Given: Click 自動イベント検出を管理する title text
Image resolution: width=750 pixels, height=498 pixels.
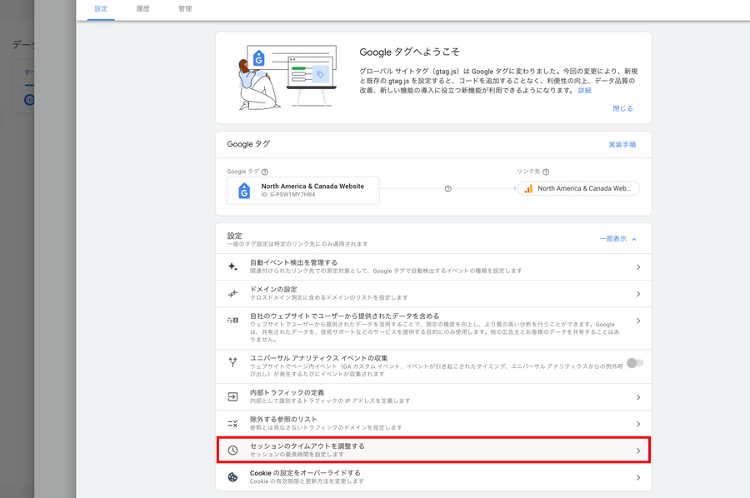Looking at the screenshot, I should 293,262.
